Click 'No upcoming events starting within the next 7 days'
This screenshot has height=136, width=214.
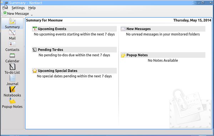click(74, 34)
